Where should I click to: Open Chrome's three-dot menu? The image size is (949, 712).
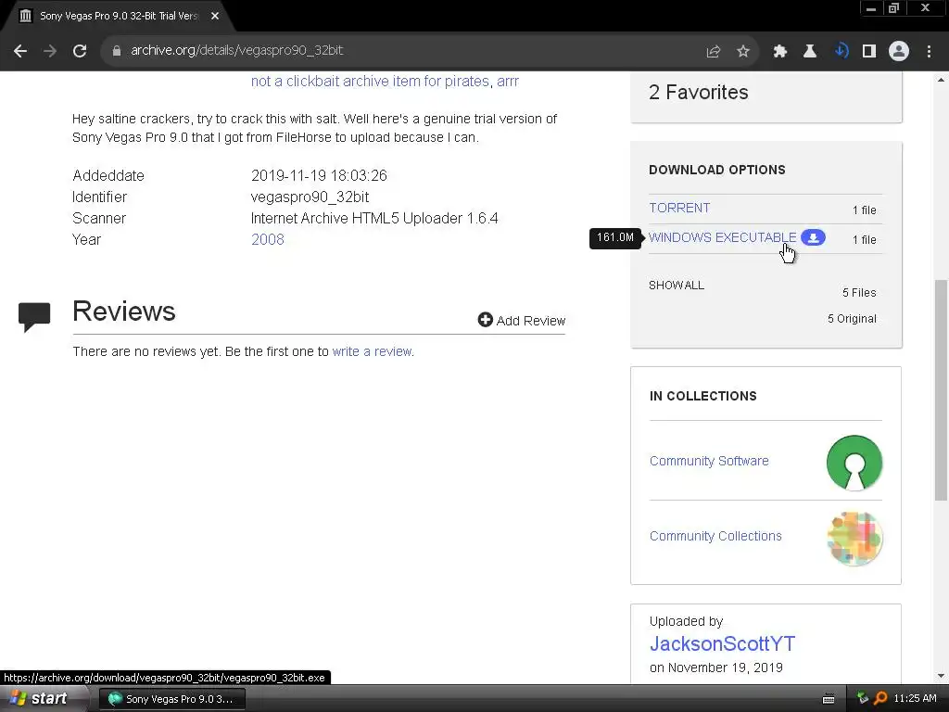click(929, 52)
